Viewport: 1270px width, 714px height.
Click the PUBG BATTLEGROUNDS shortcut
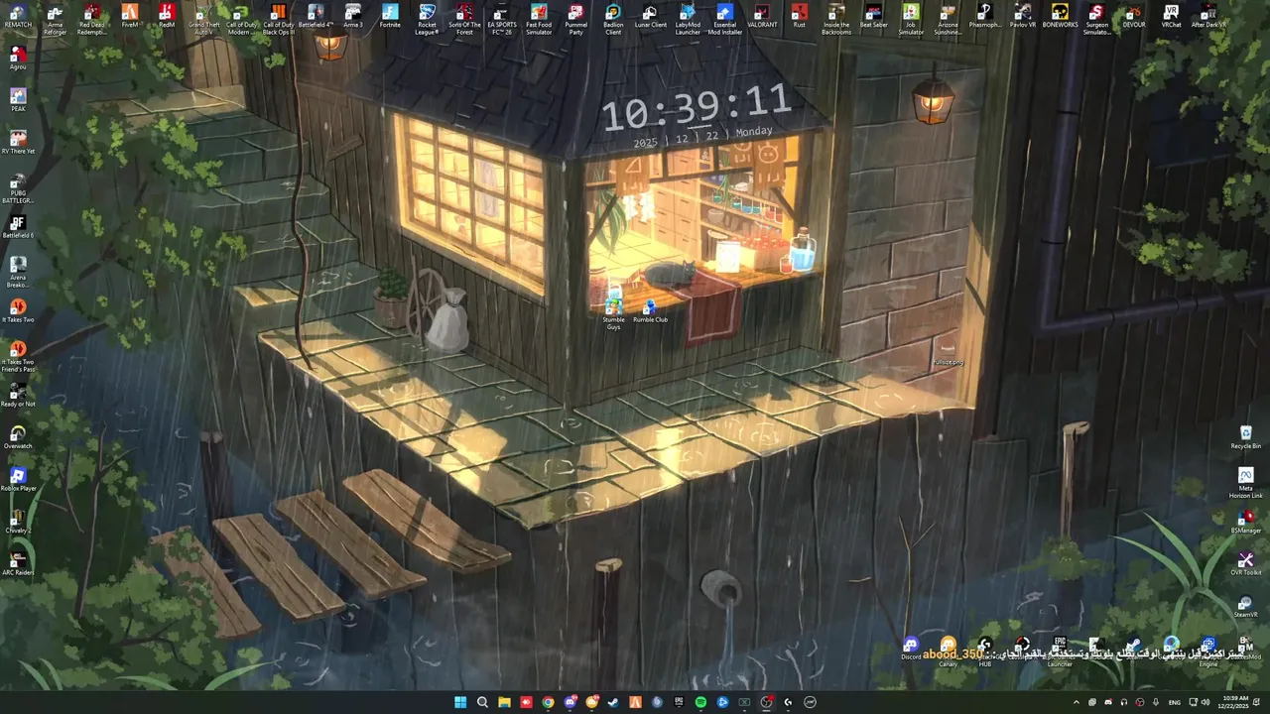18,187
